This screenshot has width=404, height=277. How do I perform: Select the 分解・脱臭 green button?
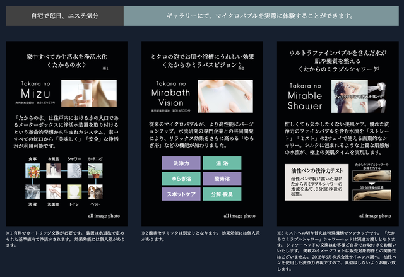[x=222, y=194]
